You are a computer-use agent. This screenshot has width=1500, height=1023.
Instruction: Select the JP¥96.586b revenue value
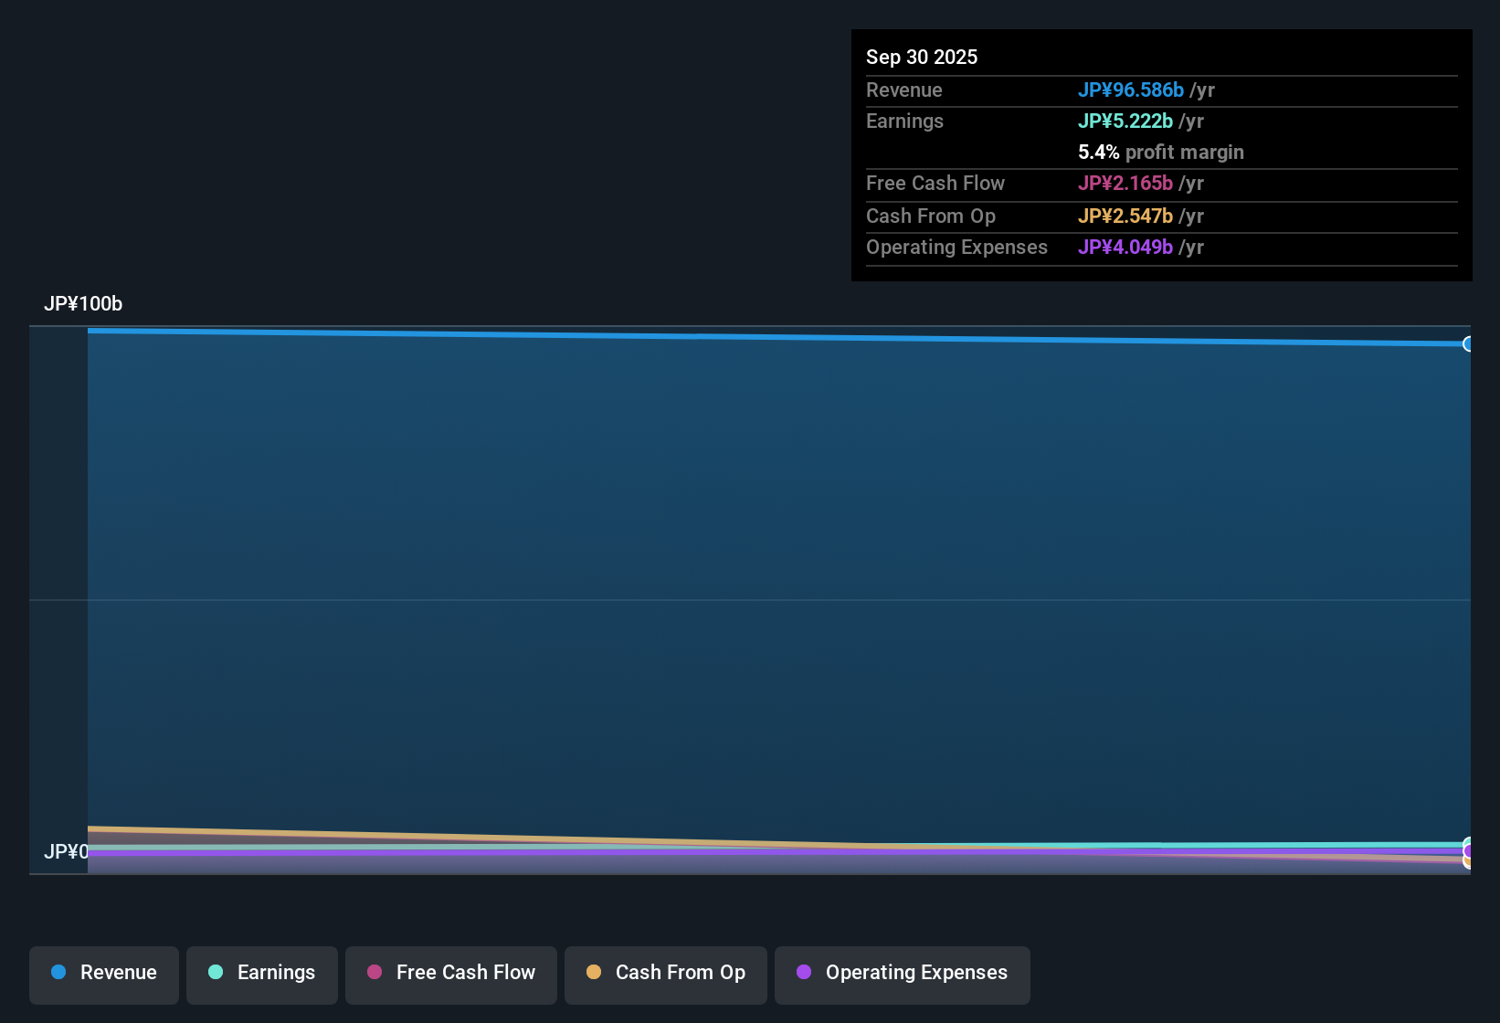(x=1131, y=90)
